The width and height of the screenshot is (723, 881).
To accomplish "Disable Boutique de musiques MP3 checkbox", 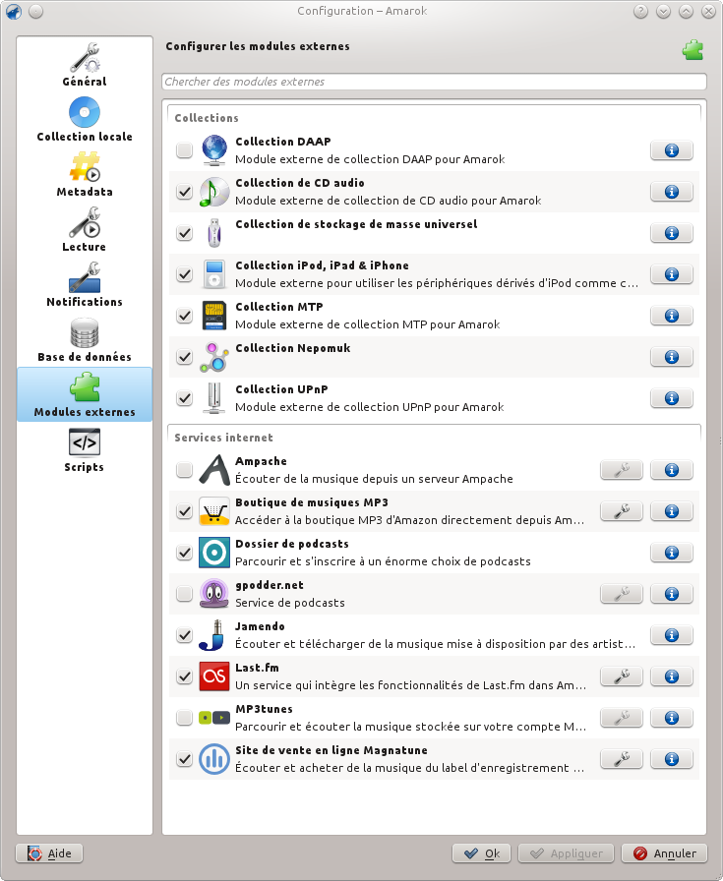I will coord(184,511).
